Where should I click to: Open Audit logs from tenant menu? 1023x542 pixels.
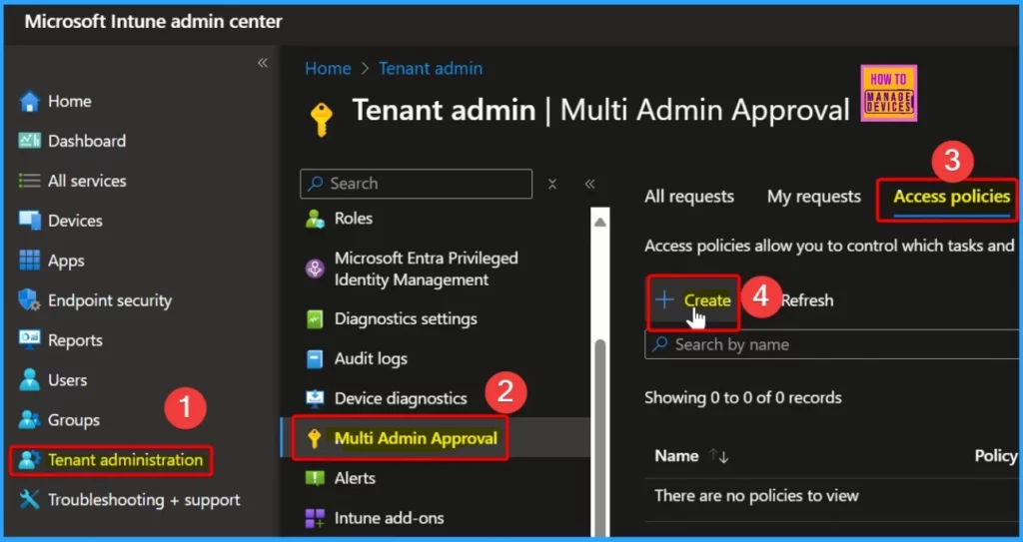(x=370, y=358)
